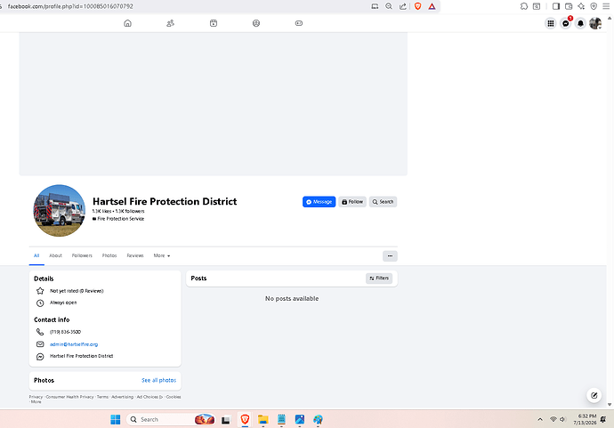Open the Gaming icon in top navigation

coord(299,23)
